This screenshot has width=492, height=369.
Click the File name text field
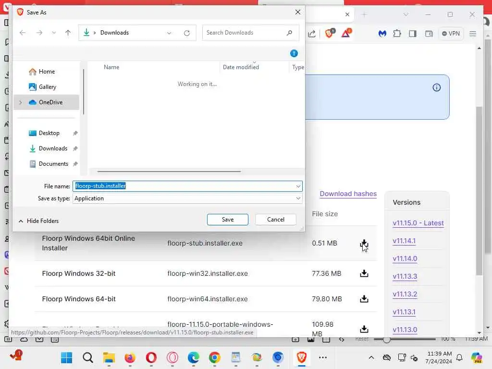coord(184,186)
